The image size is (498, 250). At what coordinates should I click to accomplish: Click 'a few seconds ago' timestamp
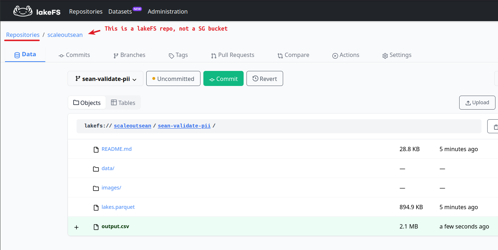coord(464,226)
